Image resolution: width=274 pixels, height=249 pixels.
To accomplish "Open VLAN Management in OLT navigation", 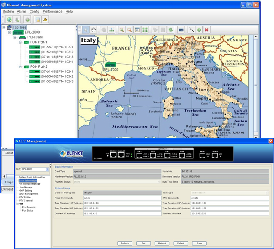I will coord(28,194).
